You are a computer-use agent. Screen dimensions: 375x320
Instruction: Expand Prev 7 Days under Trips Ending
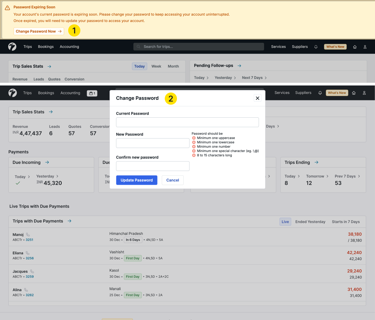tap(347, 176)
